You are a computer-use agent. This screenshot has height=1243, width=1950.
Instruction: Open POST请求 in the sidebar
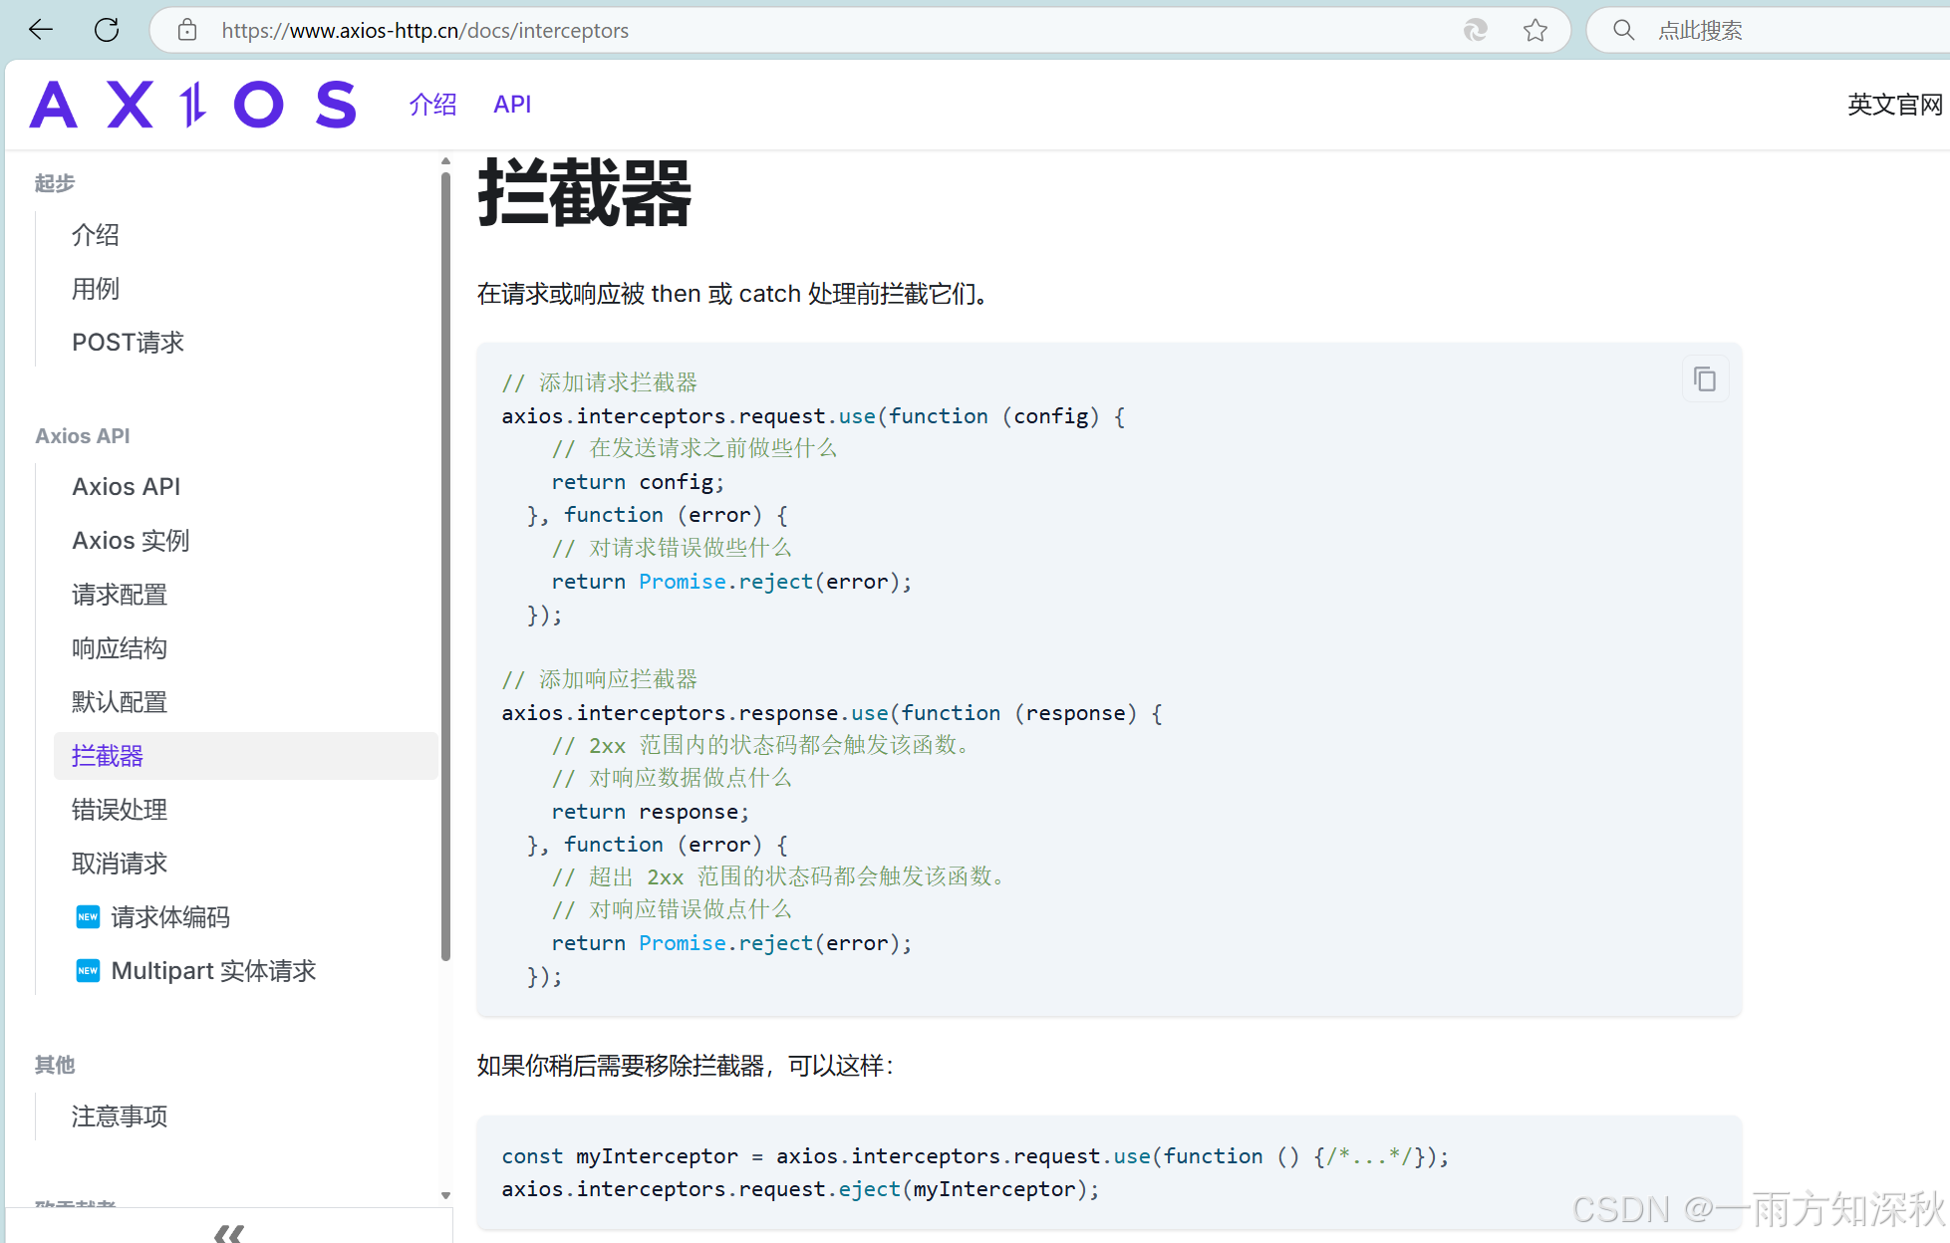(128, 343)
